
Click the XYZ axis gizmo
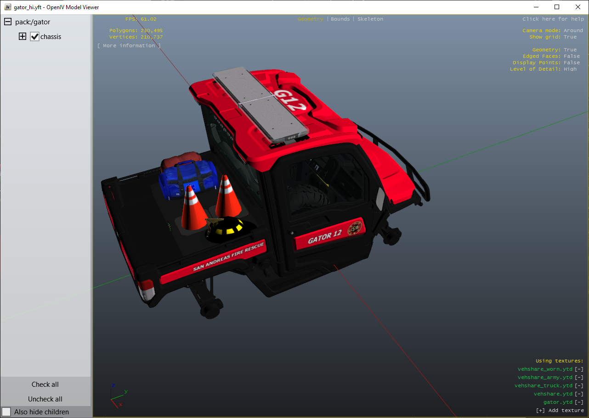pos(117,396)
